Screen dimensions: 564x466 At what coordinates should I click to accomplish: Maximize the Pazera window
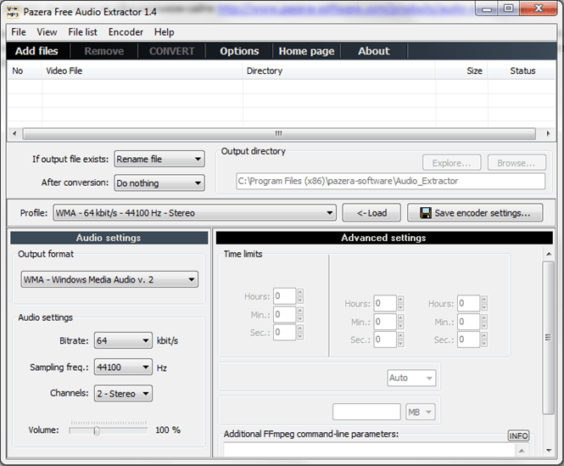pos(508,8)
